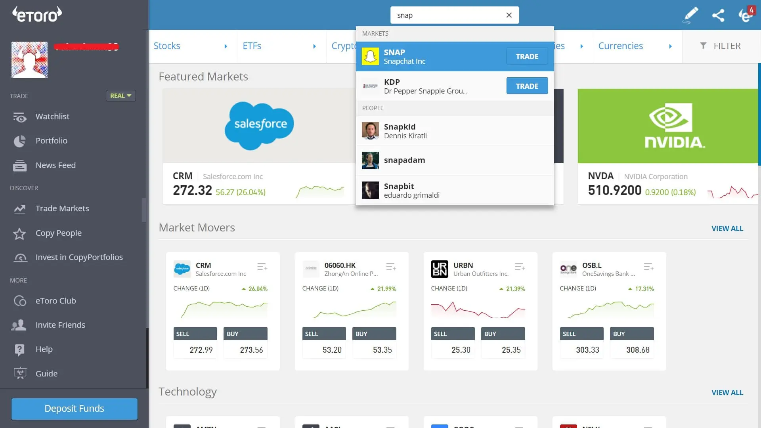The height and width of the screenshot is (428, 761).
Task: Click the OneSavings Bank logo icon
Action: (568, 269)
